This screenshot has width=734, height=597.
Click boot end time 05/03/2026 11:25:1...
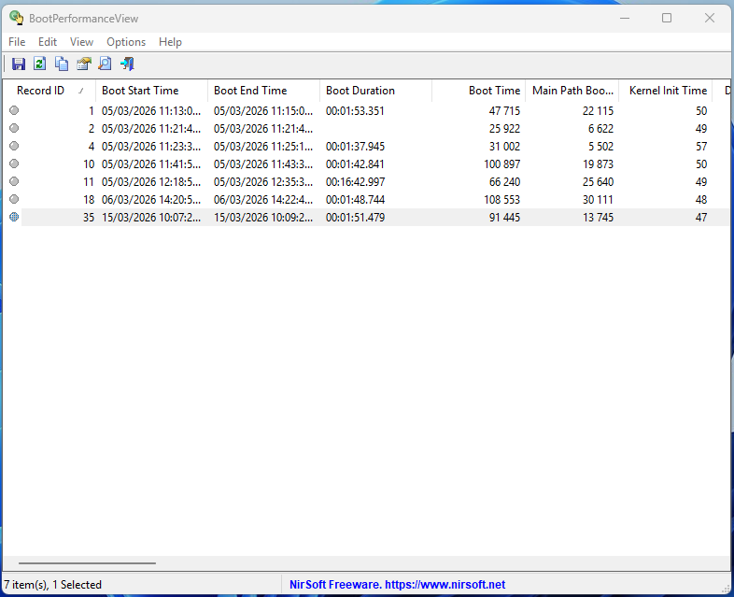click(x=263, y=147)
